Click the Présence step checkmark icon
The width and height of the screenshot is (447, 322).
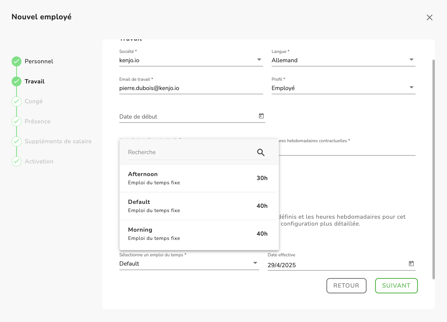coord(17,121)
